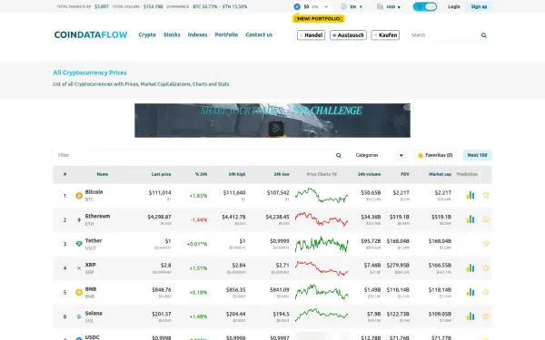Screen dimensions: 545x340
Task: Open the XRP prediction bar-chart icon
Action: click(471, 268)
